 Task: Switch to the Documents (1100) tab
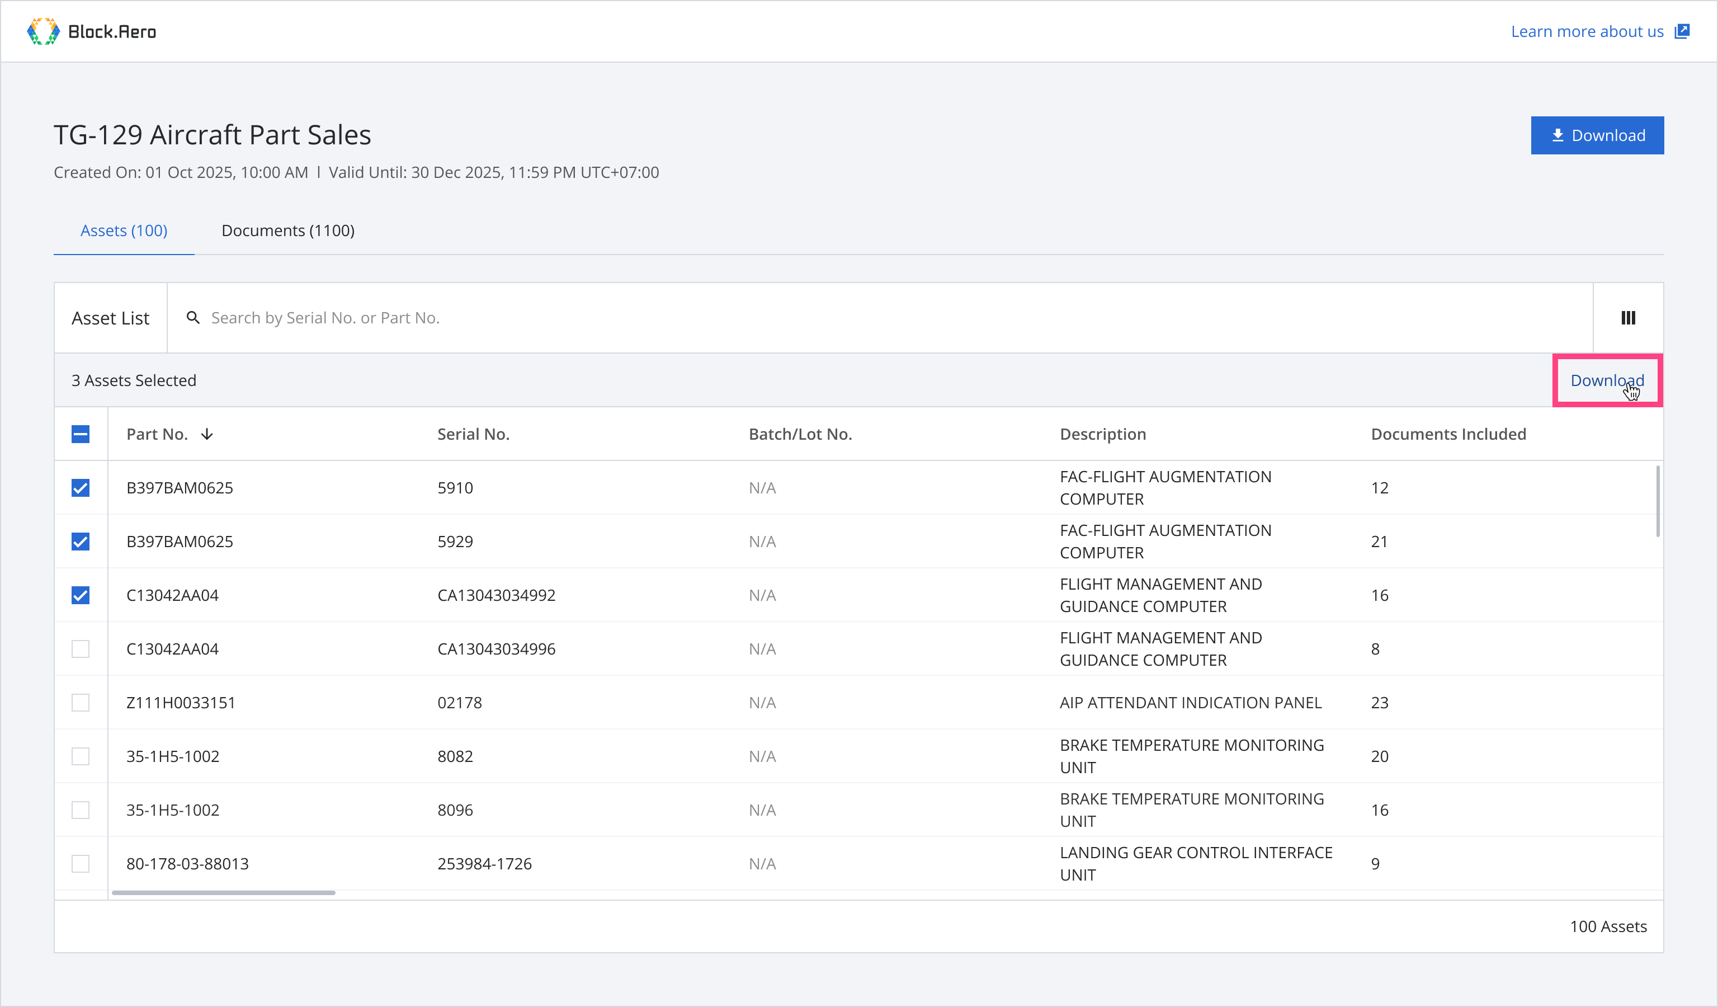point(287,230)
